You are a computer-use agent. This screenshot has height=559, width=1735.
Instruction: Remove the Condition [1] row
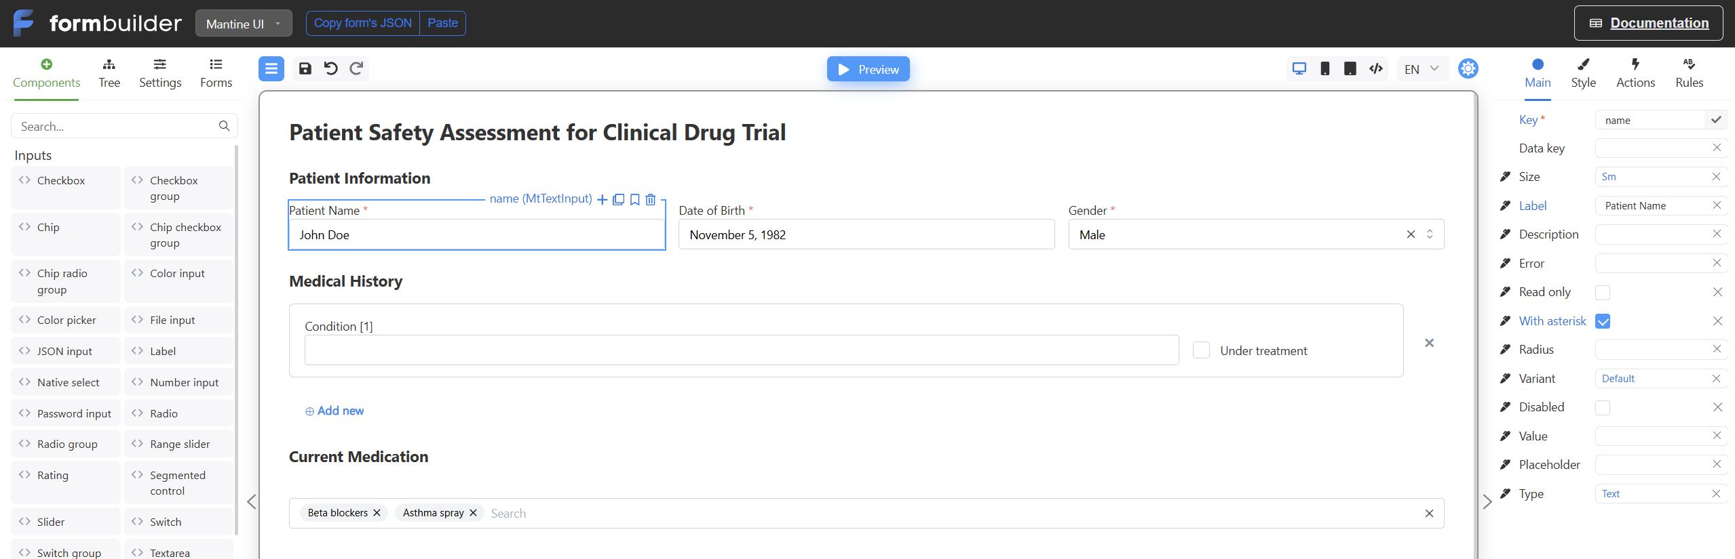1430,343
